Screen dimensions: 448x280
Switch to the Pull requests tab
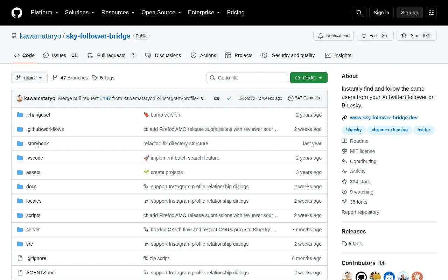point(112,55)
